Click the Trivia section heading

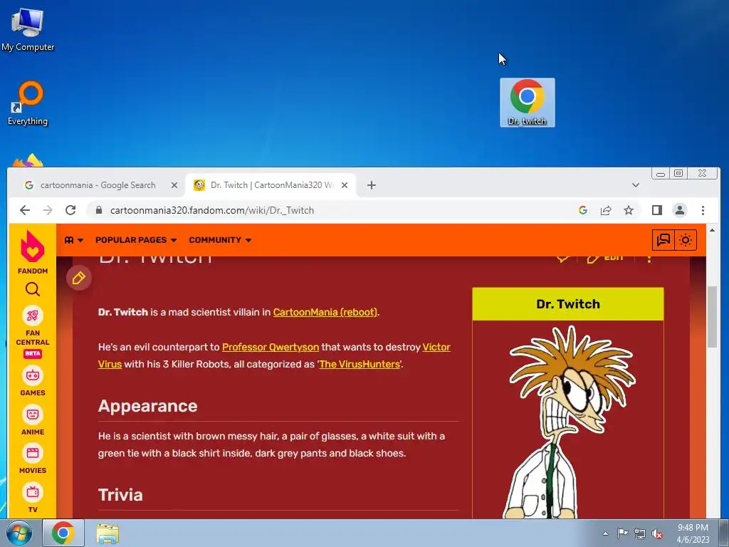pyautogui.click(x=120, y=495)
